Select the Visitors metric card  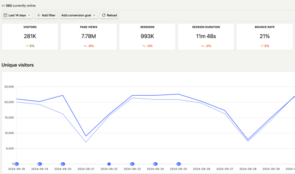pyautogui.click(x=30, y=37)
